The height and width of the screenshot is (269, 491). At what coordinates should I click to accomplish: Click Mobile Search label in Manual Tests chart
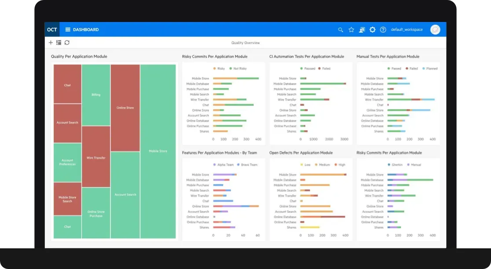click(x=374, y=95)
